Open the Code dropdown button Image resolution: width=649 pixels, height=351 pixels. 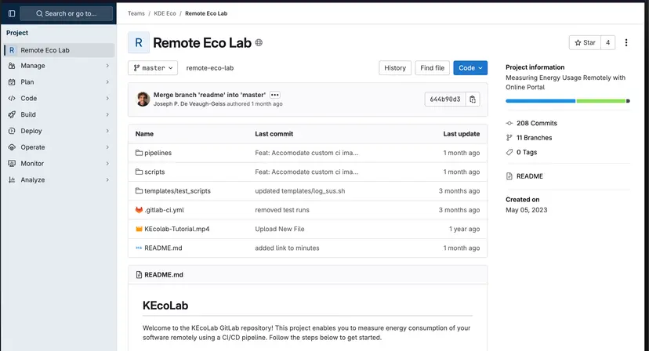pyautogui.click(x=470, y=68)
